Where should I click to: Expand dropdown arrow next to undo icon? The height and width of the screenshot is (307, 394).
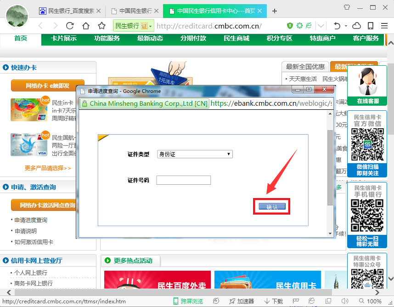346,26
